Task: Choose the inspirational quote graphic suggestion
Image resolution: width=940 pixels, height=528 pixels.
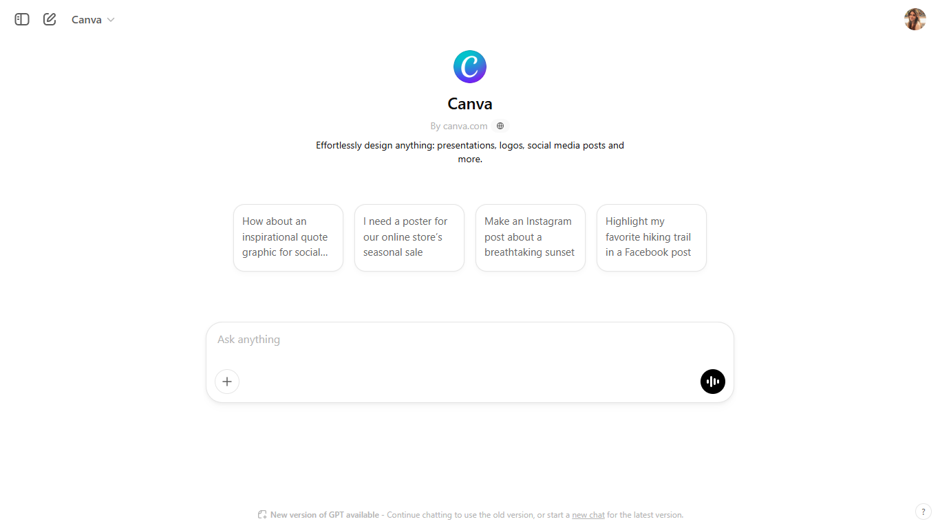Action: (288, 237)
